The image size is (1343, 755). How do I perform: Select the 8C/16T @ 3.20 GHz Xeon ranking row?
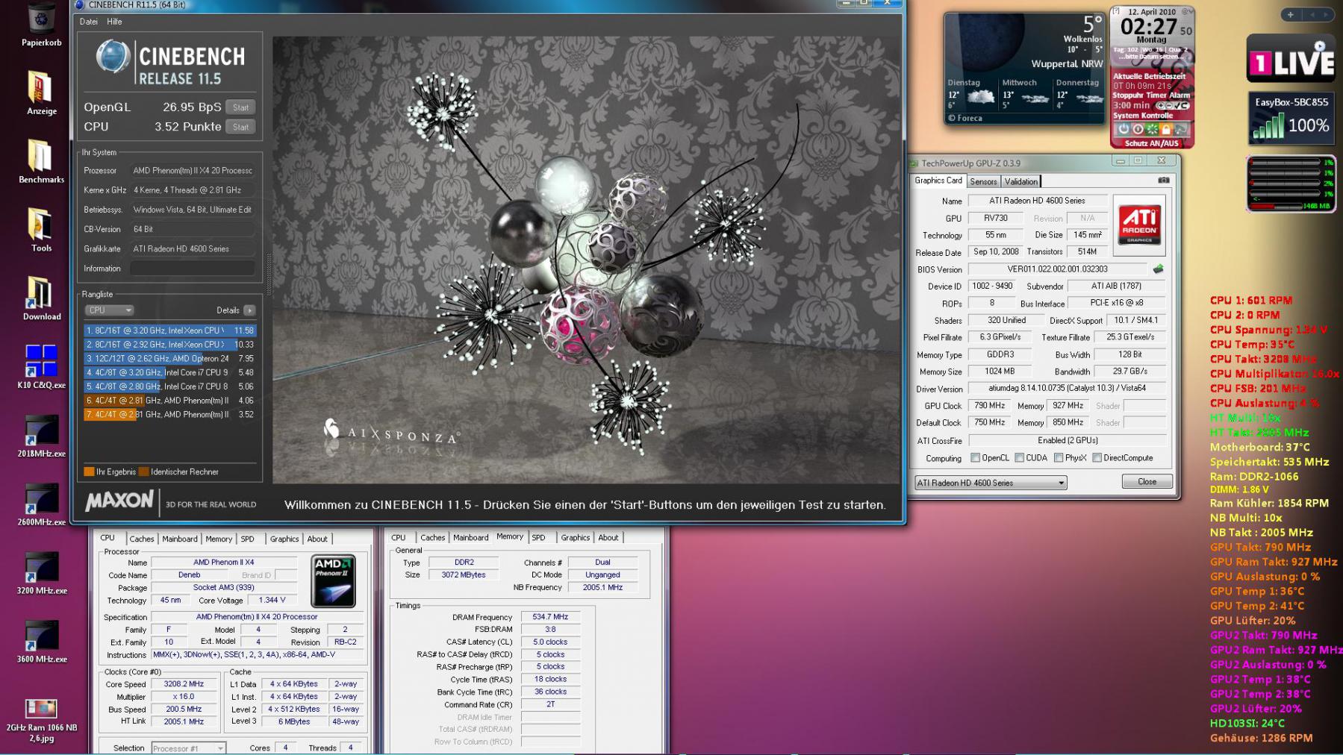click(170, 330)
